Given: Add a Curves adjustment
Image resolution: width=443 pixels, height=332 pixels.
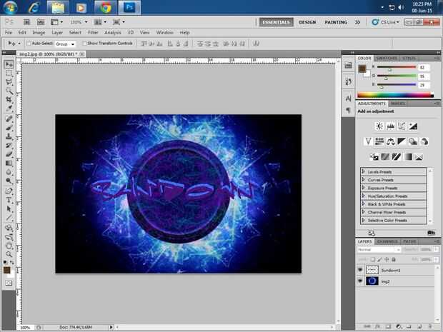Looking at the screenshot, I should click(x=402, y=126).
